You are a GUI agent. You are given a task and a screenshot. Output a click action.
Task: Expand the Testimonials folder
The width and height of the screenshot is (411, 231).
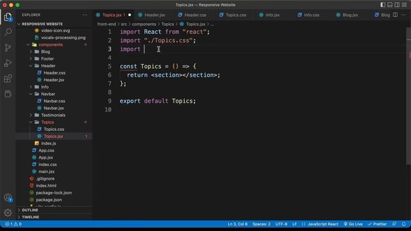pos(53,115)
